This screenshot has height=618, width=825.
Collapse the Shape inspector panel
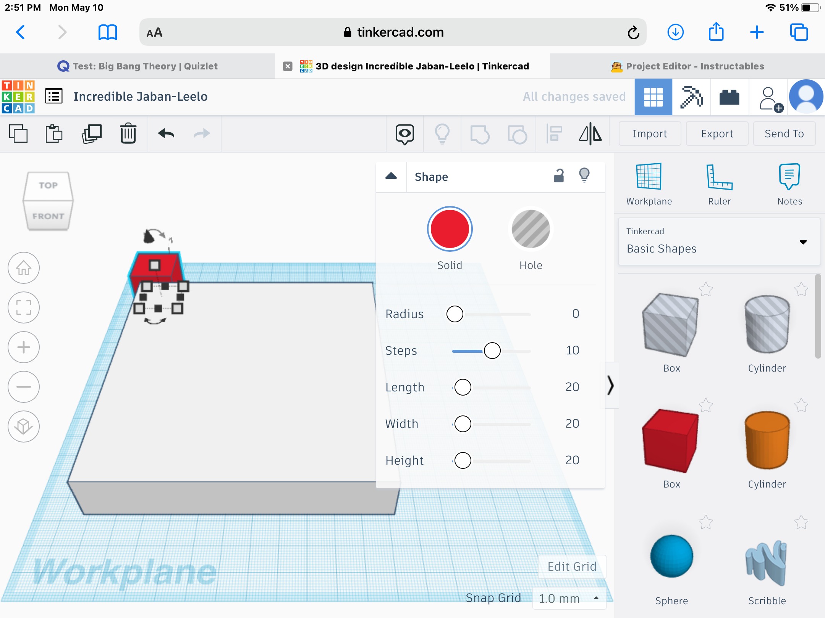click(x=391, y=176)
